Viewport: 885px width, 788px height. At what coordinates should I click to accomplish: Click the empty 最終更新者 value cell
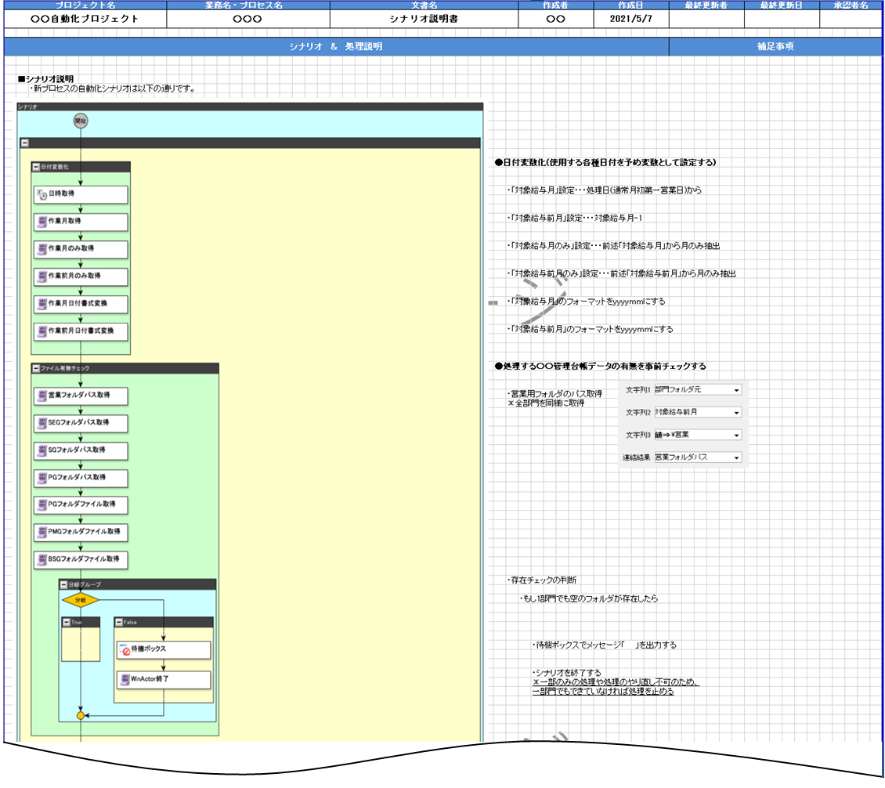706,19
